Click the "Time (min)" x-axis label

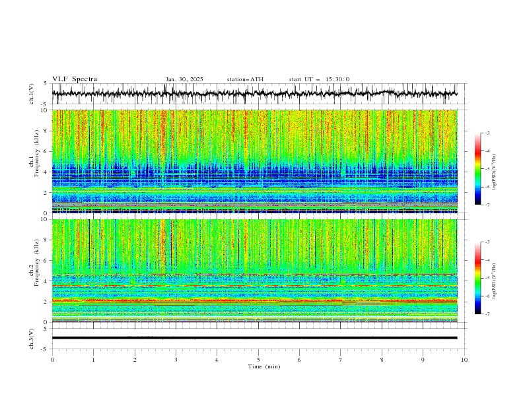[x=264, y=366]
